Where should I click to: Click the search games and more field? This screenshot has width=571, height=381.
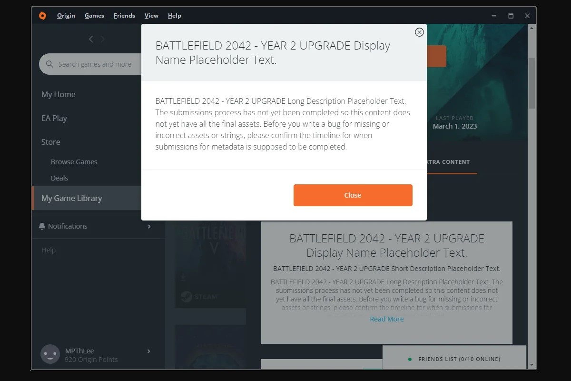(x=95, y=64)
